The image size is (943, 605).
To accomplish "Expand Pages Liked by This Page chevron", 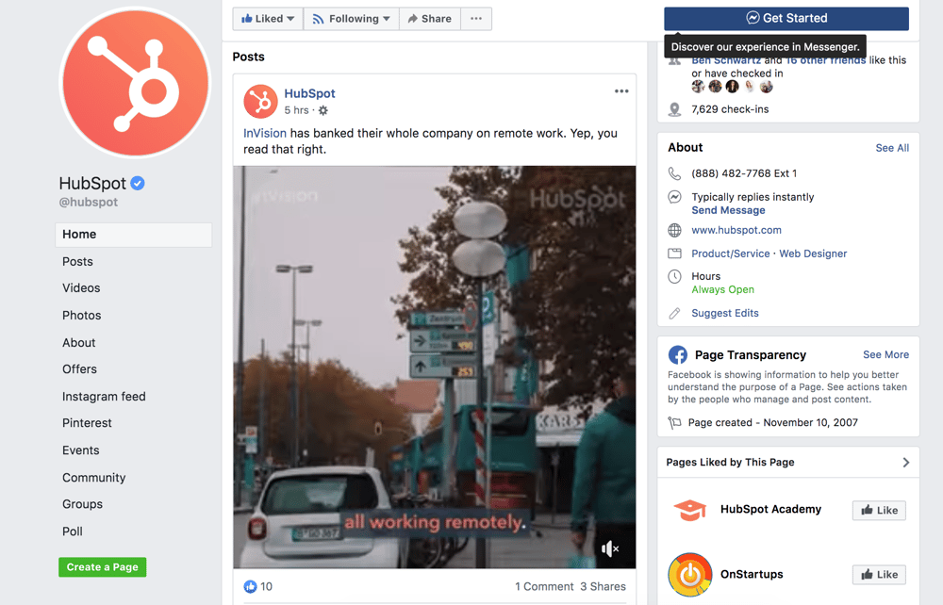I will coord(905,462).
